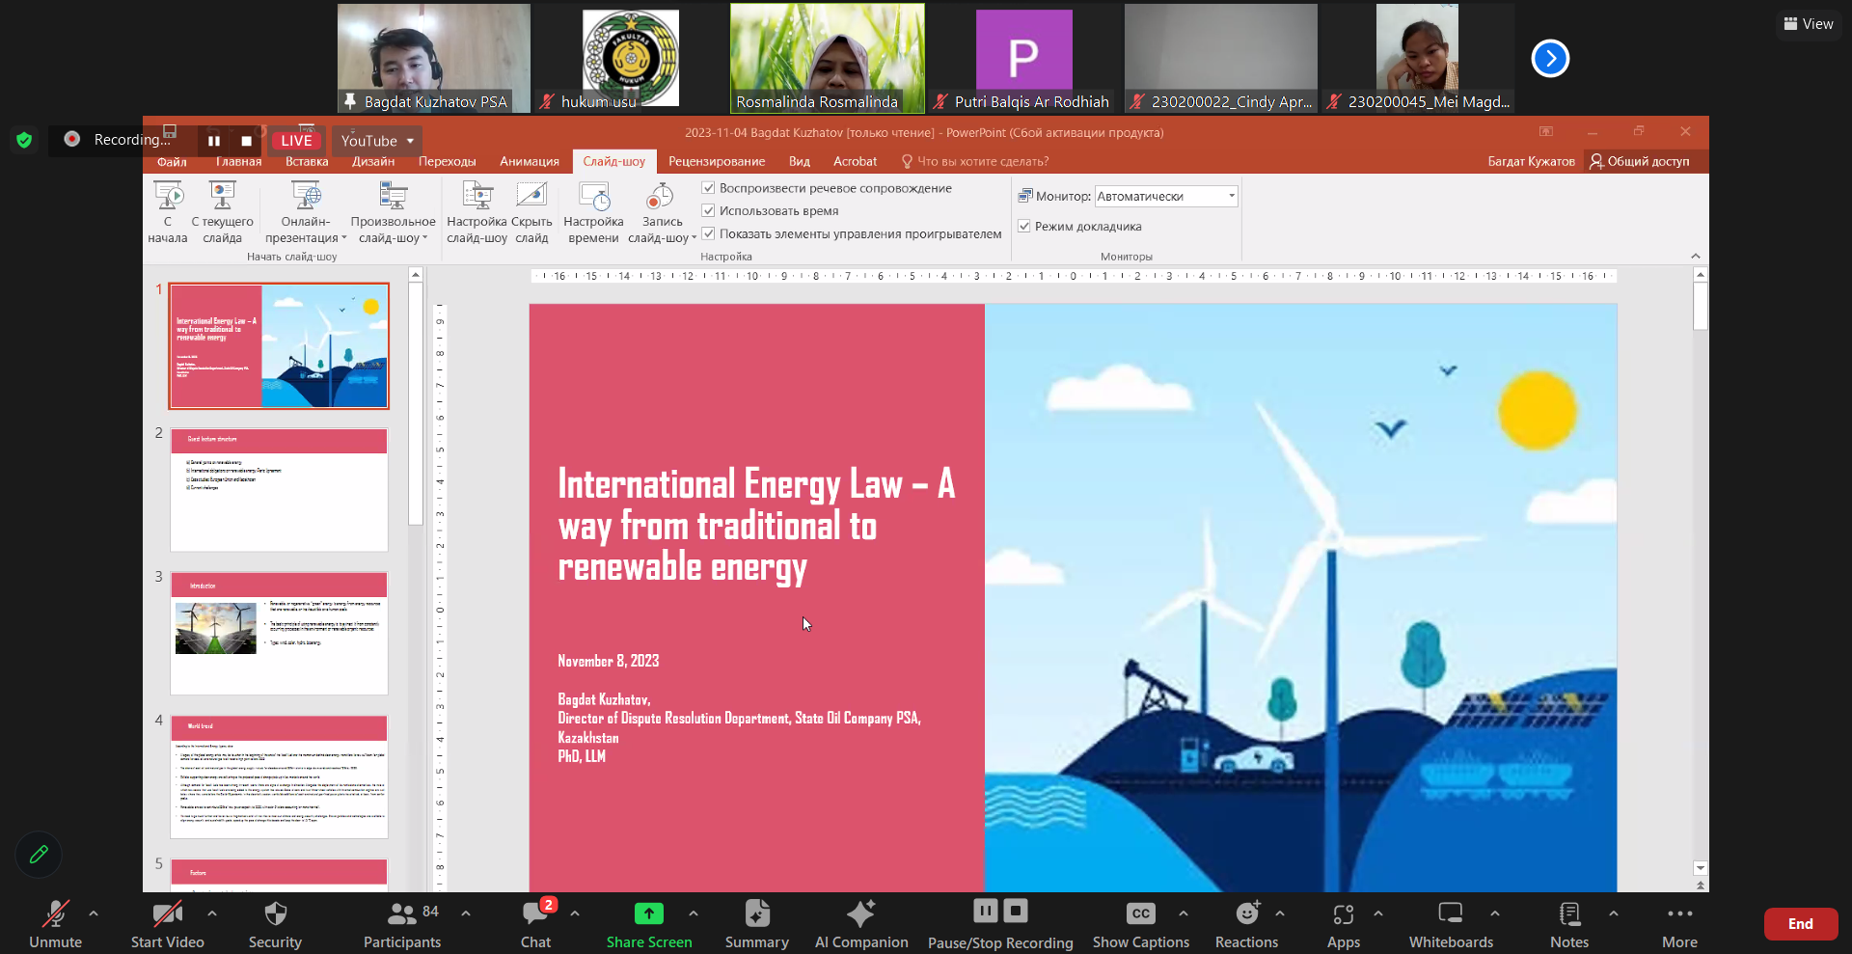Pause the recording from bottom toolbar
This screenshot has height=954, width=1852.
(x=985, y=911)
